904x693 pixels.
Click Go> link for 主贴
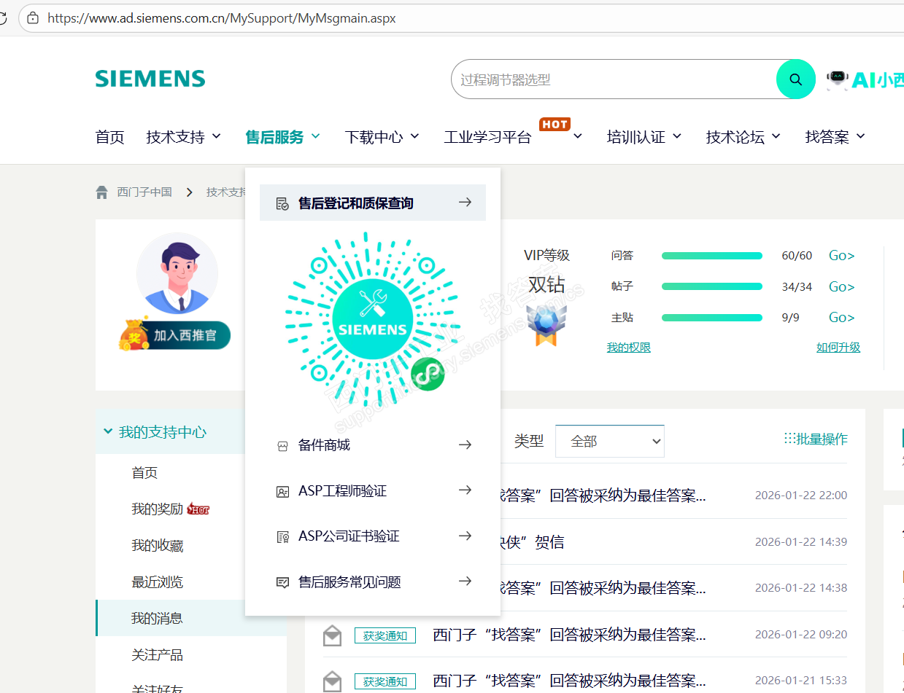point(842,318)
